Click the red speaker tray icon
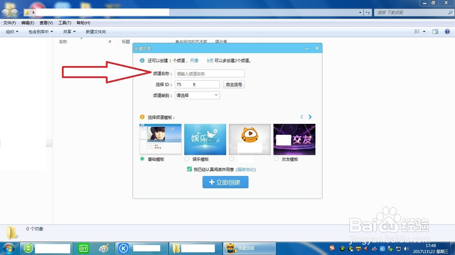This screenshot has width=455, height=255. [x=366, y=249]
